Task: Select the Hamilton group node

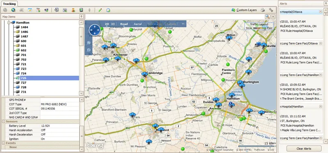Action: [x=23, y=22]
